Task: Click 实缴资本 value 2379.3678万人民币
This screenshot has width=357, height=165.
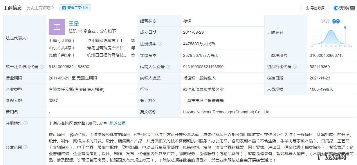Action: point(201,55)
